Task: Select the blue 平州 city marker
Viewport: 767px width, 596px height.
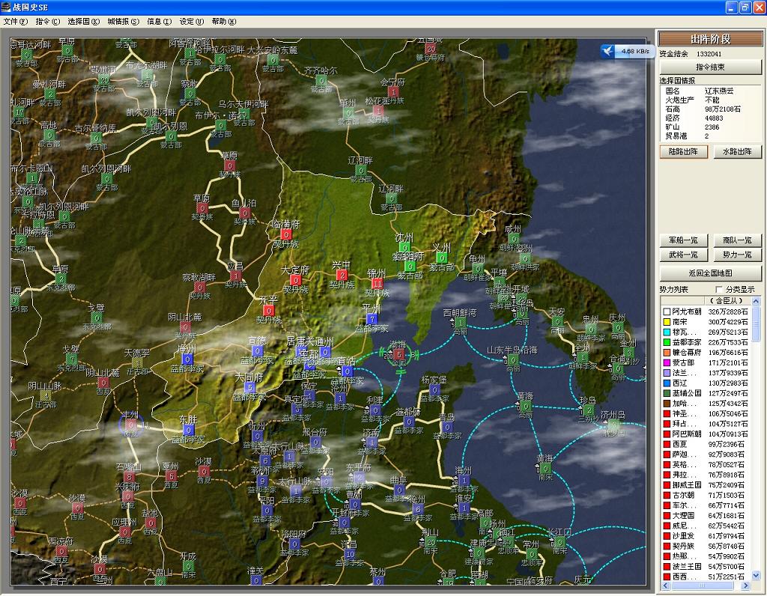Action: tap(372, 318)
